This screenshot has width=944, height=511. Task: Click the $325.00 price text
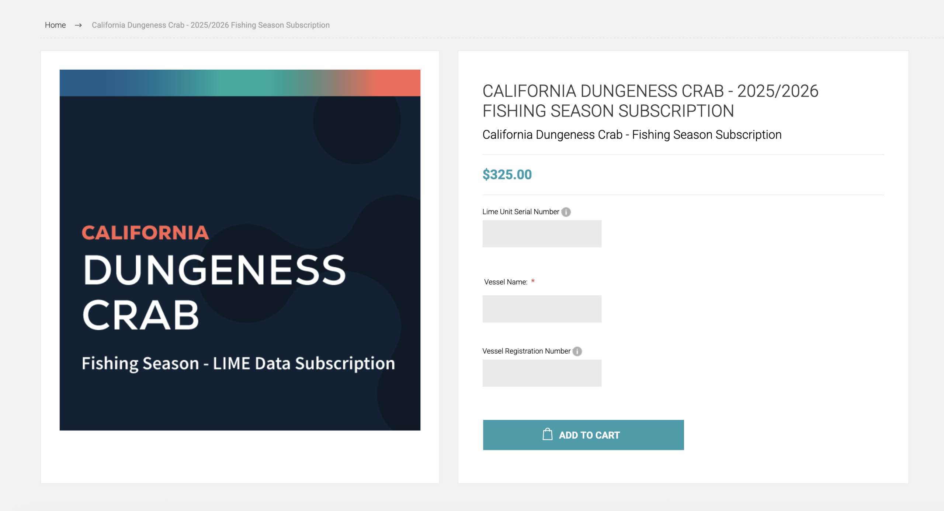pyautogui.click(x=507, y=174)
